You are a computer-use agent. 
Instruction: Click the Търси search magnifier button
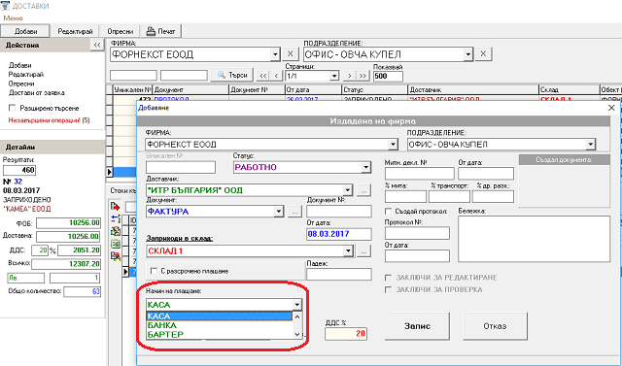pyautogui.click(x=233, y=75)
